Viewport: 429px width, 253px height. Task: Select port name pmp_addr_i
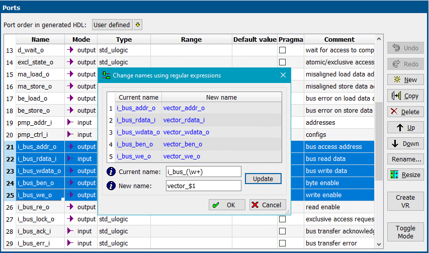(40, 123)
